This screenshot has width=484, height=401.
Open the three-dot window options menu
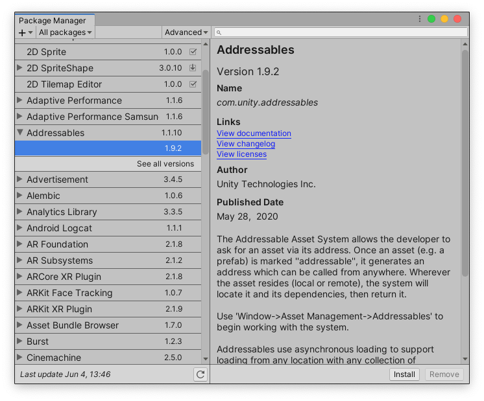click(x=420, y=19)
